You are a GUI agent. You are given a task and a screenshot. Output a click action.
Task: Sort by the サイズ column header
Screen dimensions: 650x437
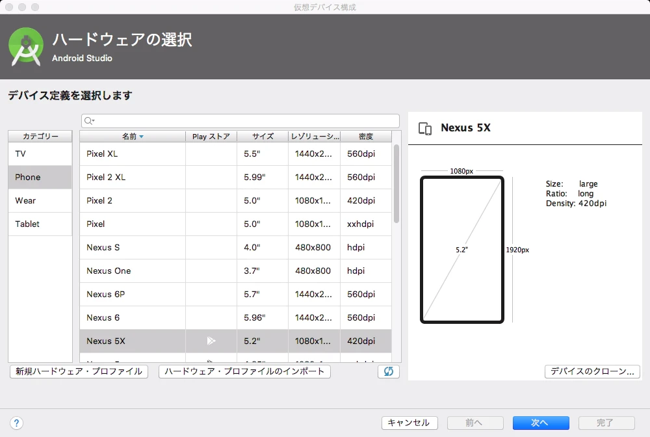tap(263, 137)
